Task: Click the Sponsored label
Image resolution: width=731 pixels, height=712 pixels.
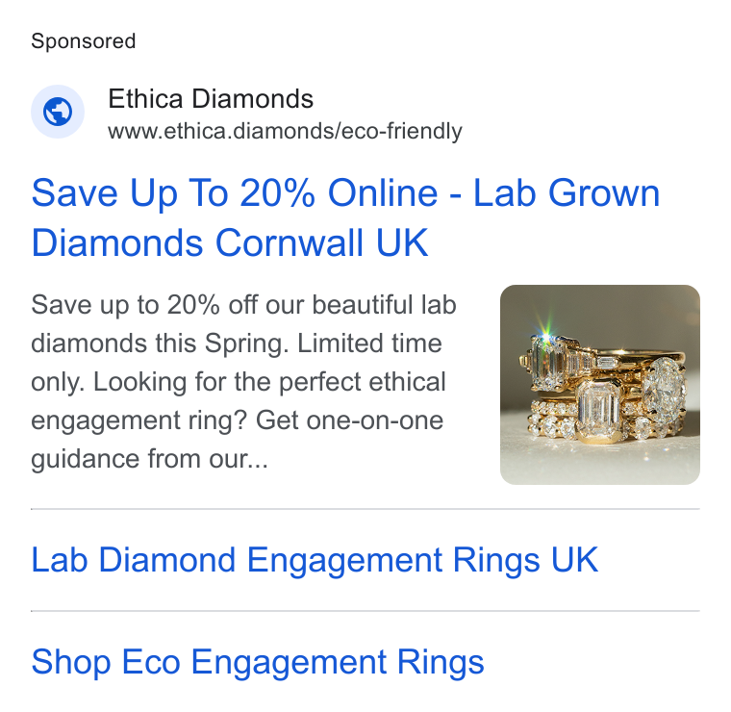Action: tap(83, 41)
